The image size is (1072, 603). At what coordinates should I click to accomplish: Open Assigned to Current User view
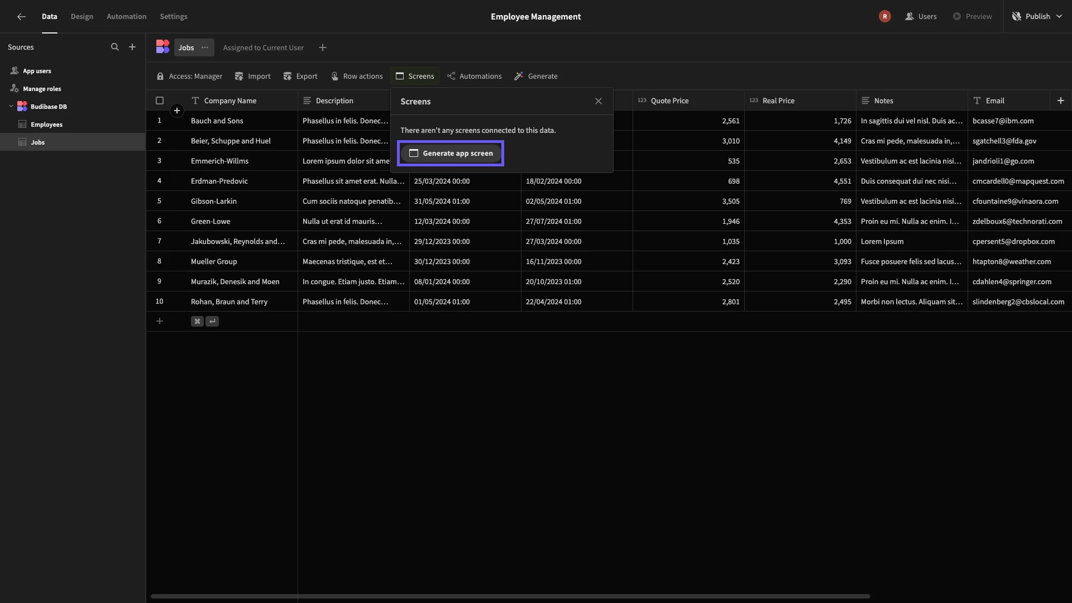click(264, 48)
